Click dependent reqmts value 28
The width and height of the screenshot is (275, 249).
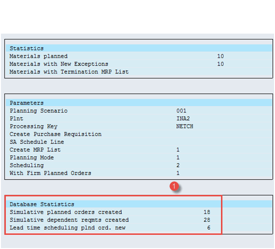click(x=207, y=220)
